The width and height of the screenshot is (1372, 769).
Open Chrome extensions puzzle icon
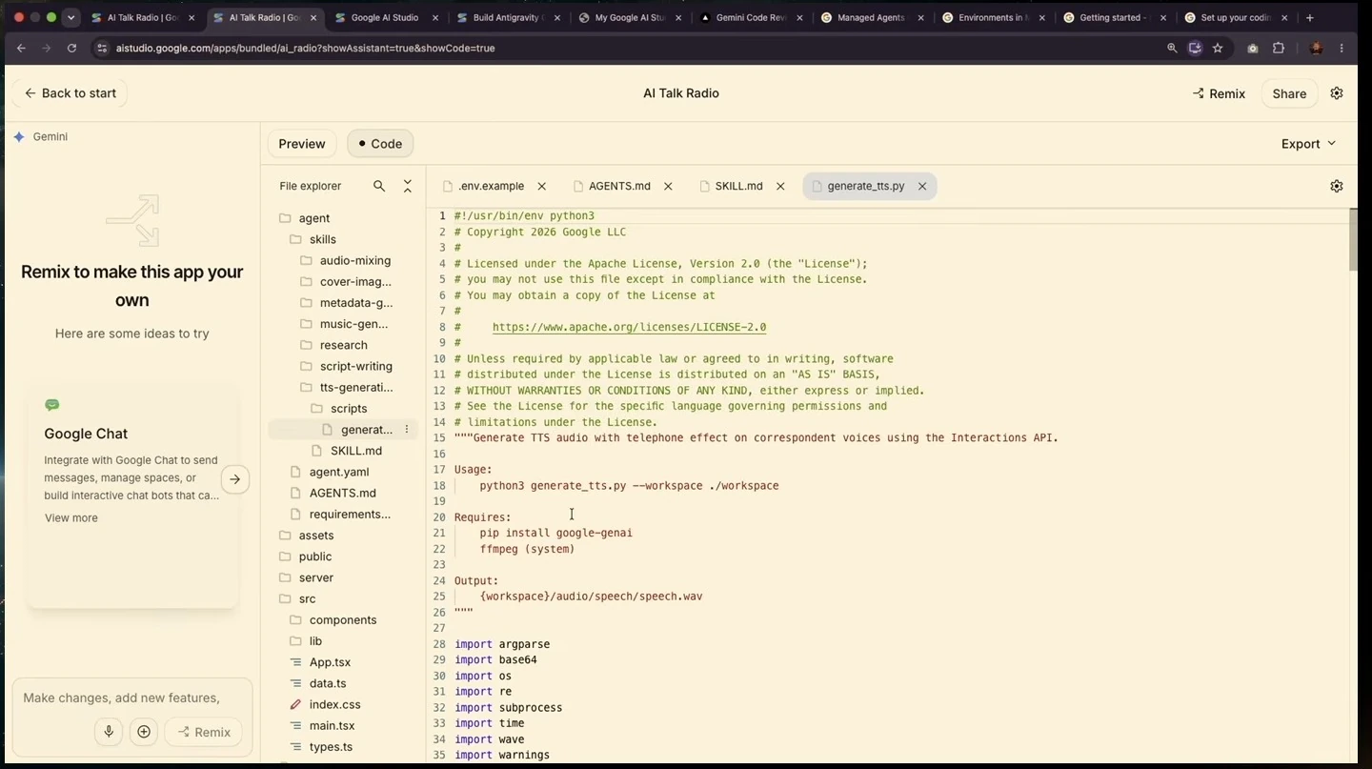pos(1279,48)
